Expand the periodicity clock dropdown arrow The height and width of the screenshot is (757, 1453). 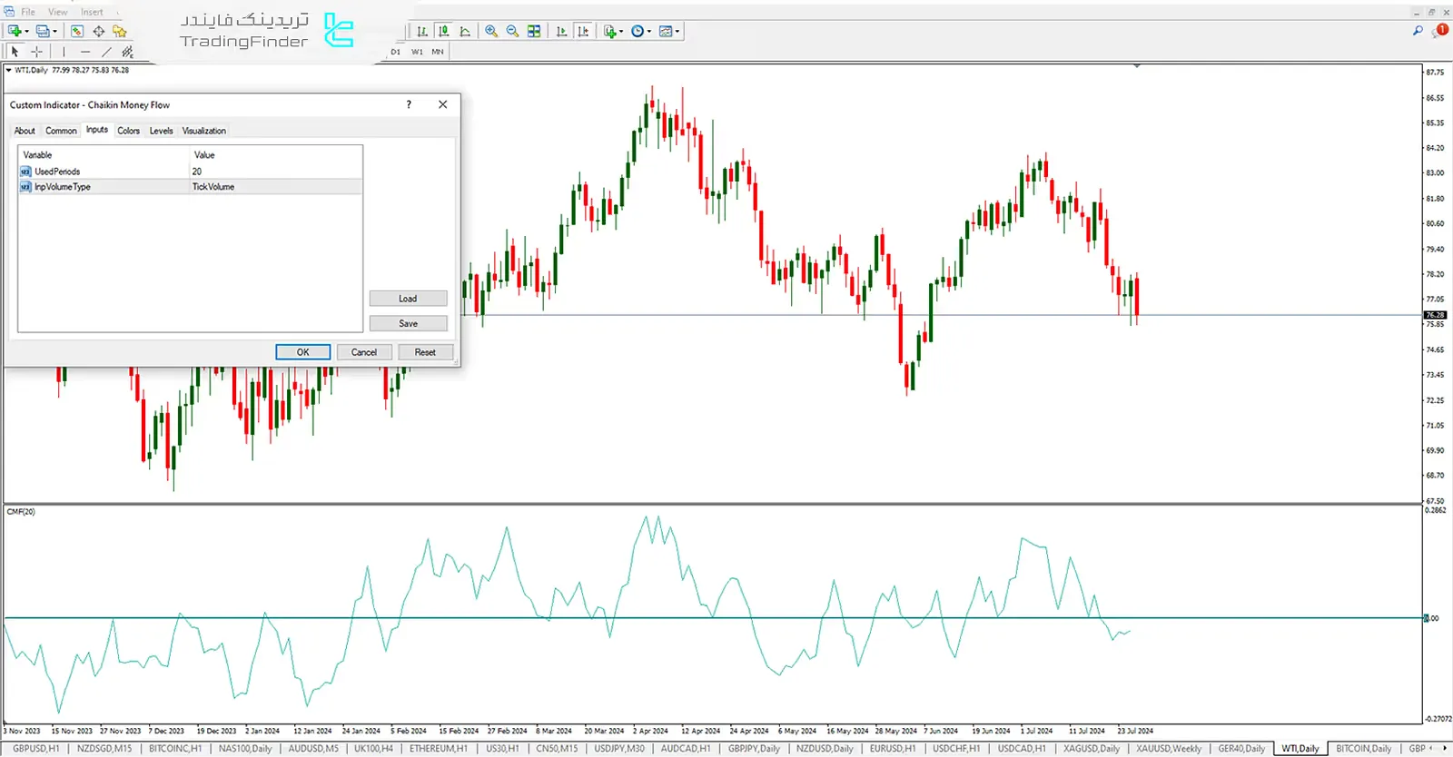pos(649,32)
